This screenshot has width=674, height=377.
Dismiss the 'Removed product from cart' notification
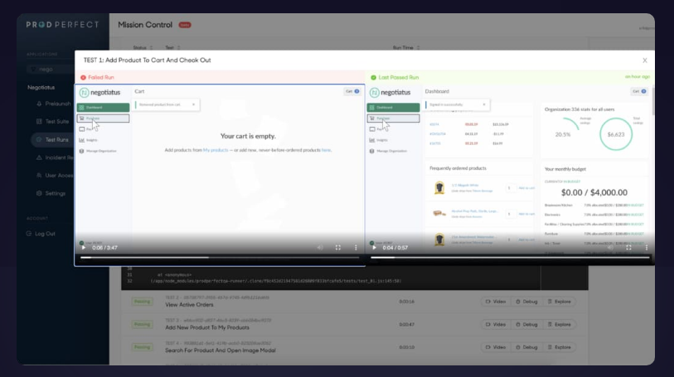(193, 104)
